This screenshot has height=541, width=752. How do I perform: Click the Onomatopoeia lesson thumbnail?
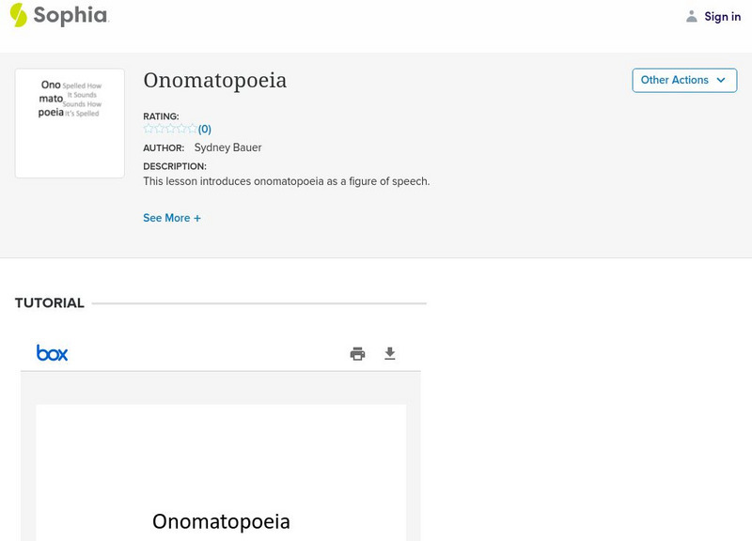click(70, 123)
